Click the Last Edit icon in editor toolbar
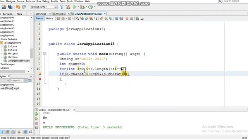 pos(59,19)
